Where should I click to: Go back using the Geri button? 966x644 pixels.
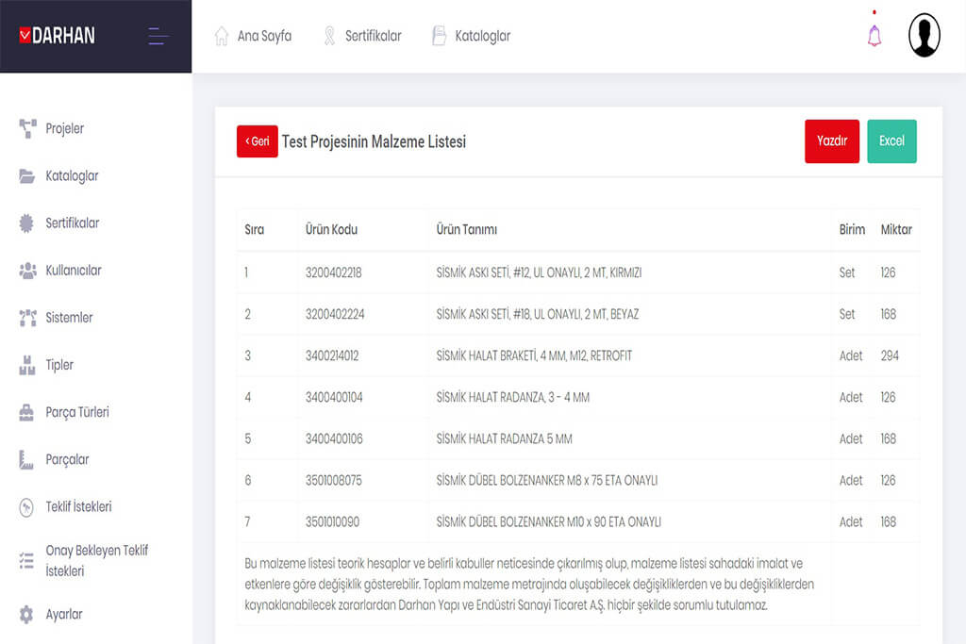[x=257, y=141]
